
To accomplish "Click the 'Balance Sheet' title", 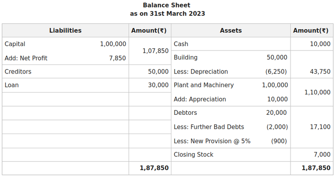I will [167, 5].
